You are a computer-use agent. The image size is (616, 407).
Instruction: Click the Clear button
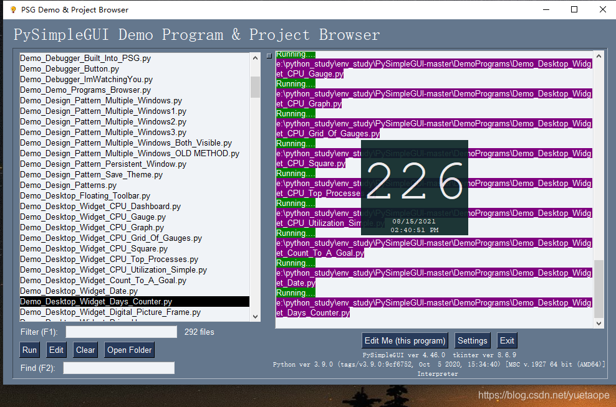(x=85, y=350)
